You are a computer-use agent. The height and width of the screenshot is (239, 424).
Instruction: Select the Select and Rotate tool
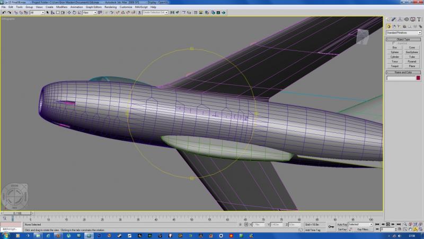[74, 12]
